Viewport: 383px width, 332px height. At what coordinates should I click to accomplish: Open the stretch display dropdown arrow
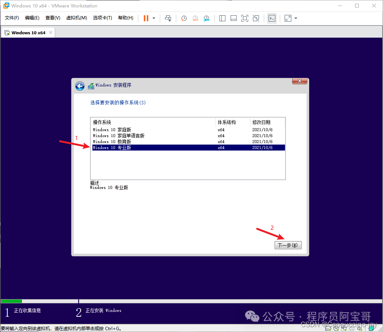(296, 18)
